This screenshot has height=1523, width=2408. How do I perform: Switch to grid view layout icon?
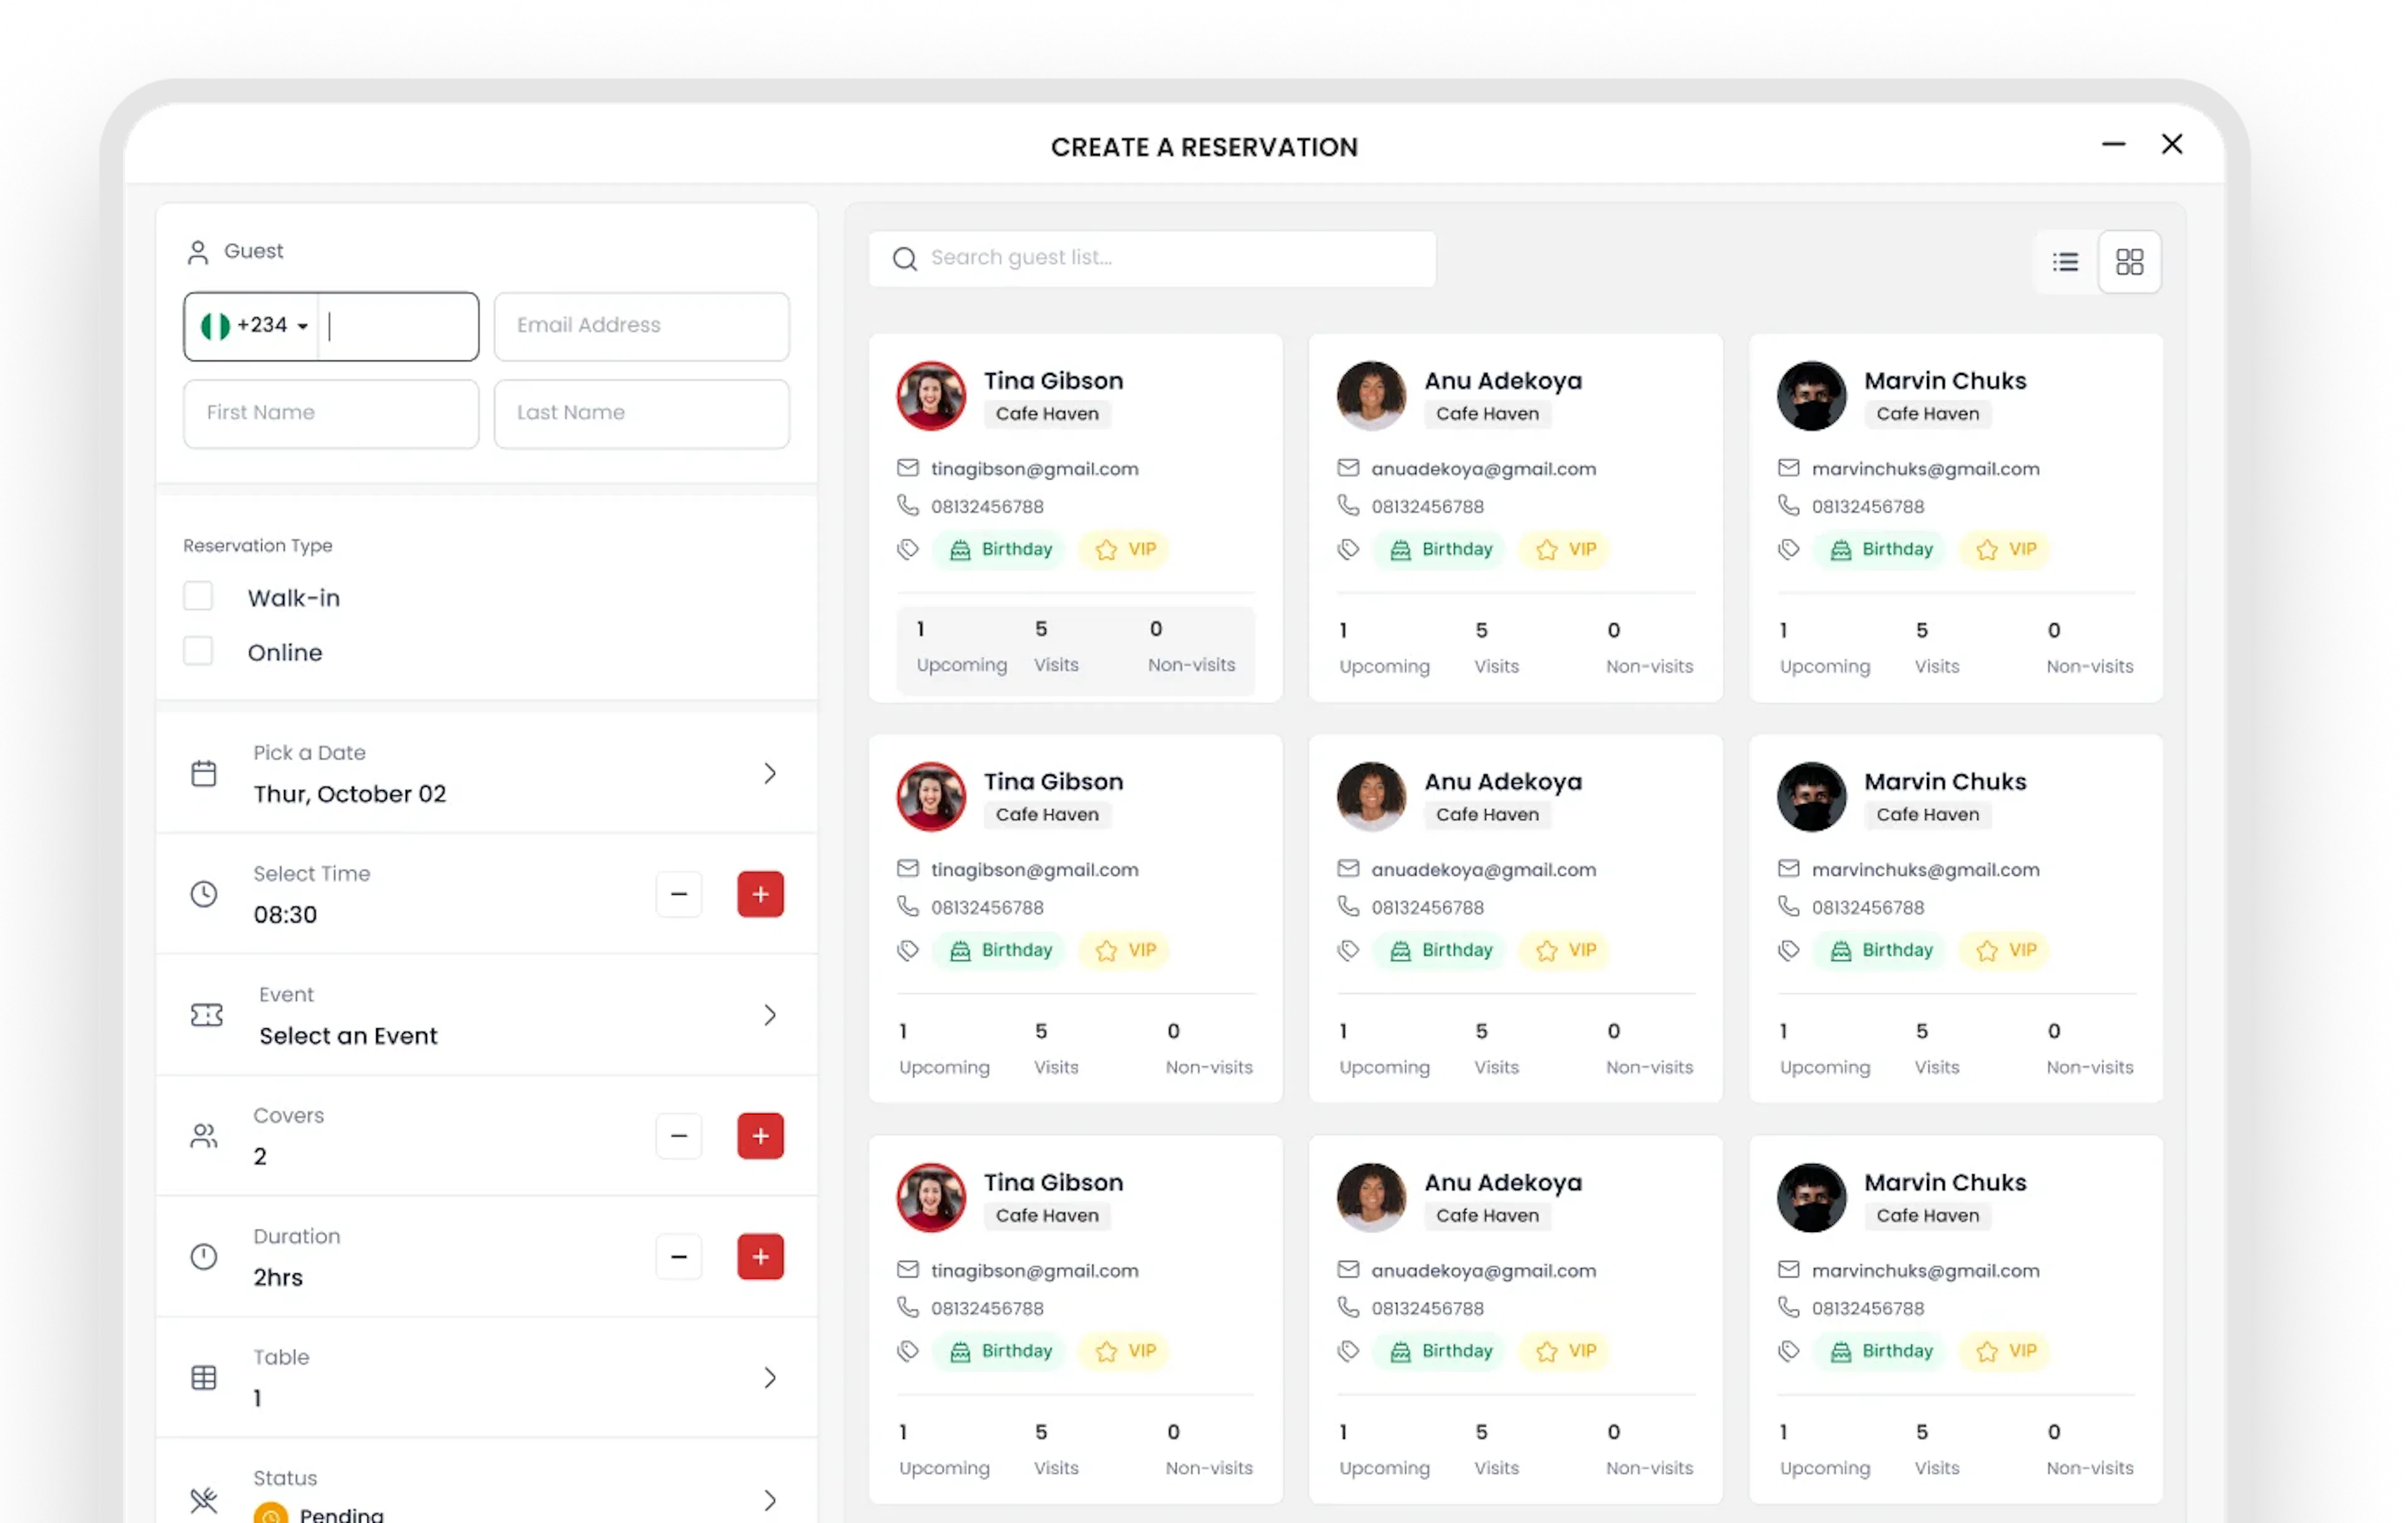pyautogui.click(x=2129, y=262)
